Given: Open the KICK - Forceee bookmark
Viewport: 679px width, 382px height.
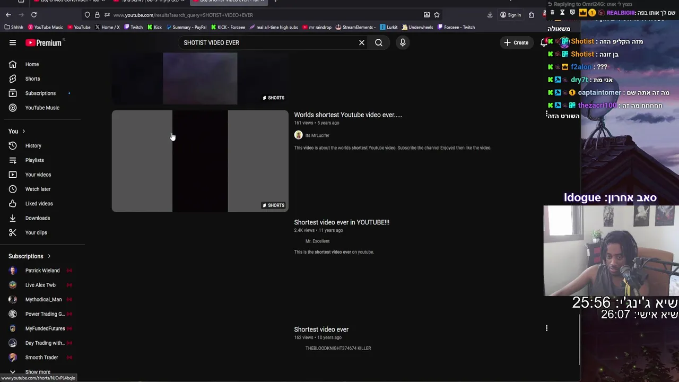Looking at the screenshot, I should (x=228, y=27).
